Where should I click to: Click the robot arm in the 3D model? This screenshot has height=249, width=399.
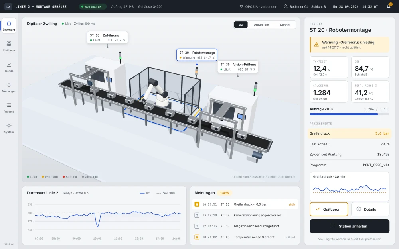point(156,93)
